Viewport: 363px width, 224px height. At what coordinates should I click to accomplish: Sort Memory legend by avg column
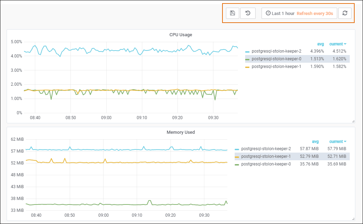[315, 142]
